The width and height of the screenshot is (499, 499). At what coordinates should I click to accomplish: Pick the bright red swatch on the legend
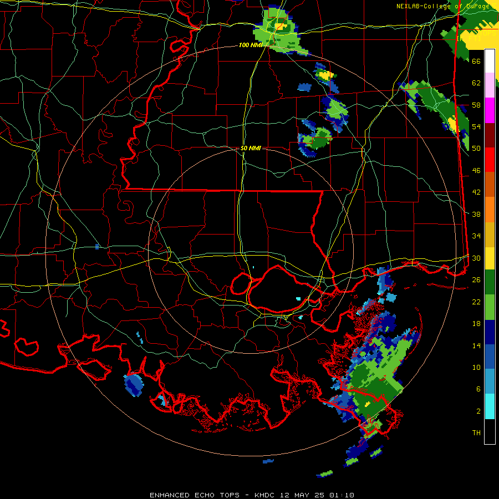[x=490, y=160]
